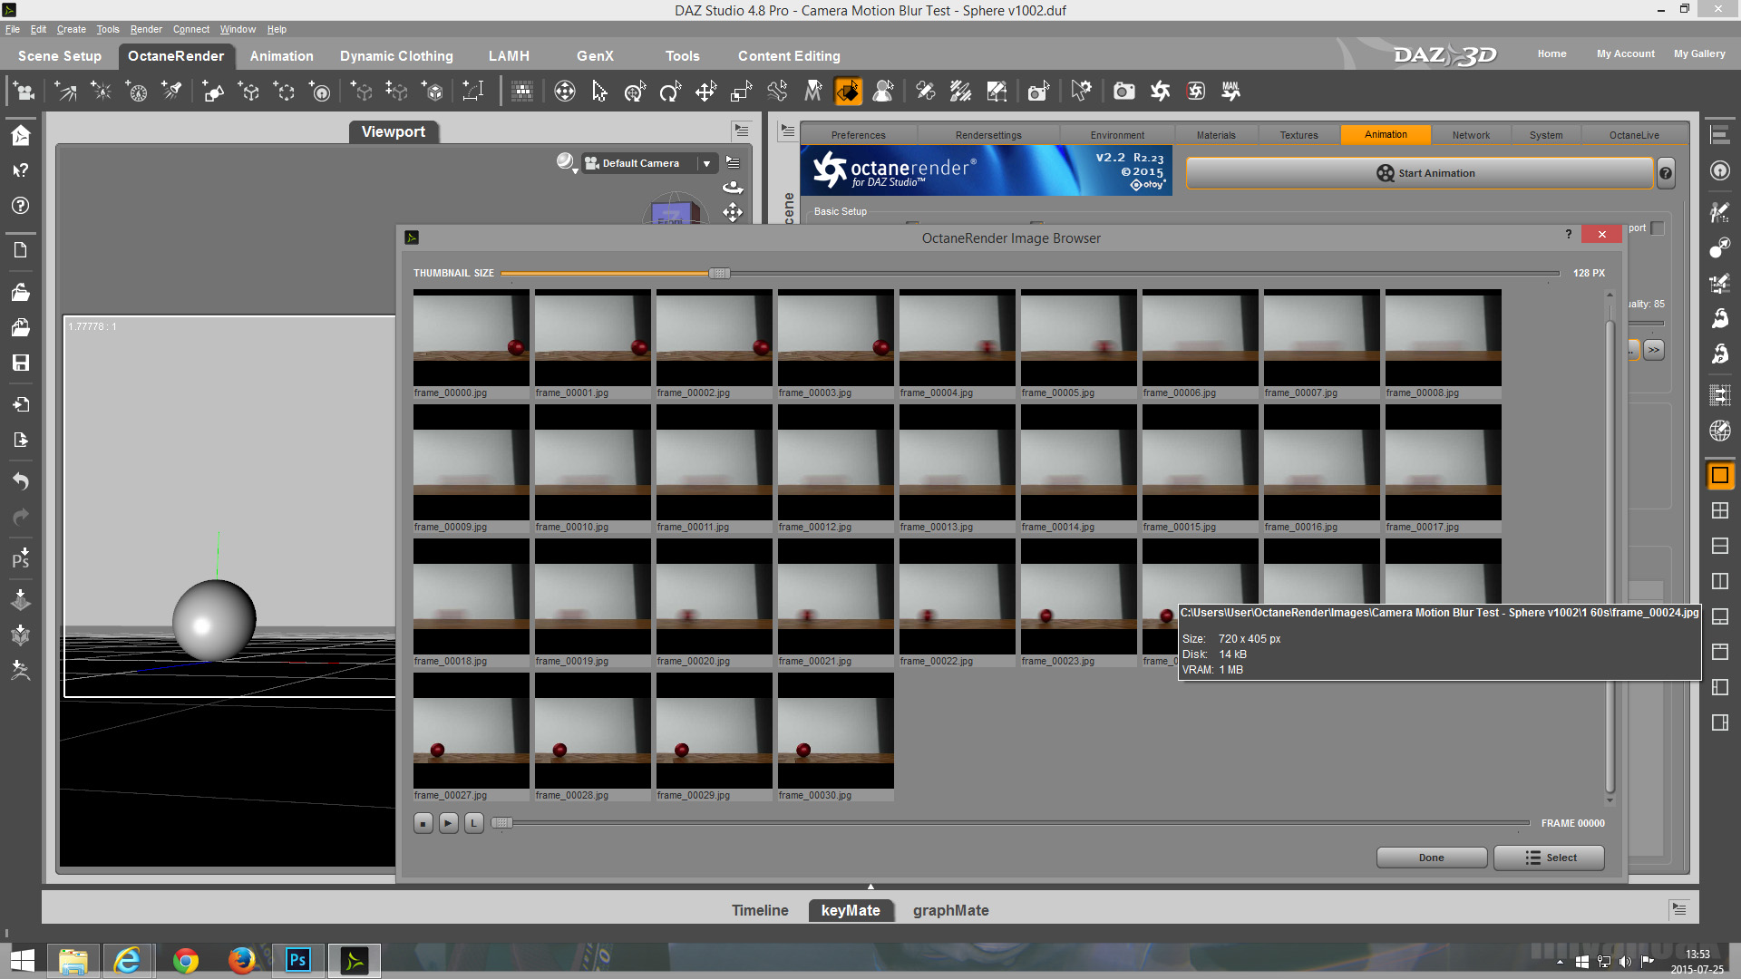Click the render camera icon
This screenshot has width=1741, height=979.
point(1123,91)
